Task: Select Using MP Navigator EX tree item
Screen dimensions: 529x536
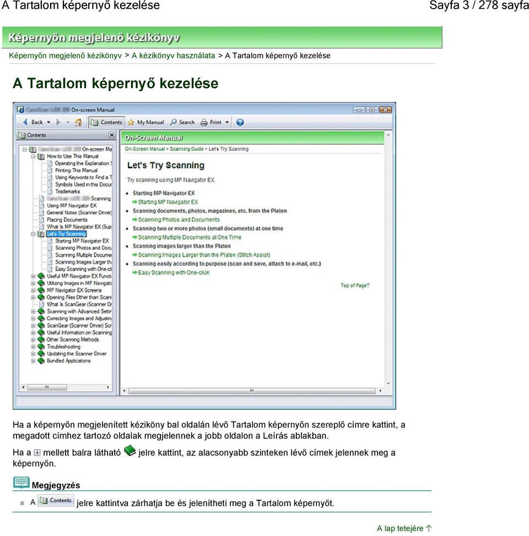Action: (x=72, y=205)
